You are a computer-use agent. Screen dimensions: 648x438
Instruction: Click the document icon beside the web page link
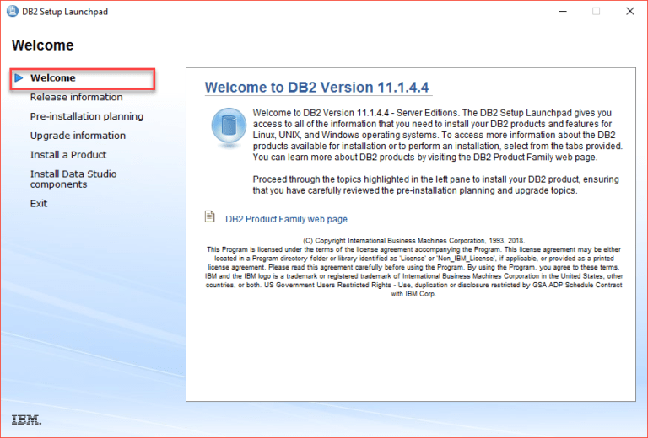[x=210, y=216]
